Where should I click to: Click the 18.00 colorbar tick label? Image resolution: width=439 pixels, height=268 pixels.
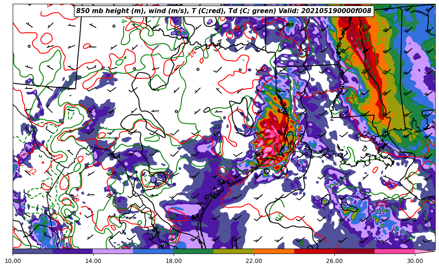[x=174, y=261]
